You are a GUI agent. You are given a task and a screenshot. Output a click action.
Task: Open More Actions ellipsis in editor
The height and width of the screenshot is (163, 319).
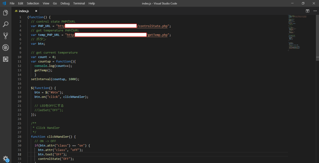tap(315, 11)
